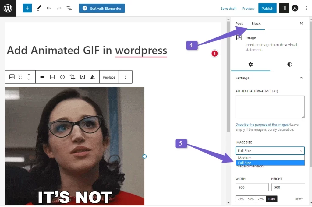Set image scale to 25%
This screenshot has width=312, height=207.
(241, 199)
